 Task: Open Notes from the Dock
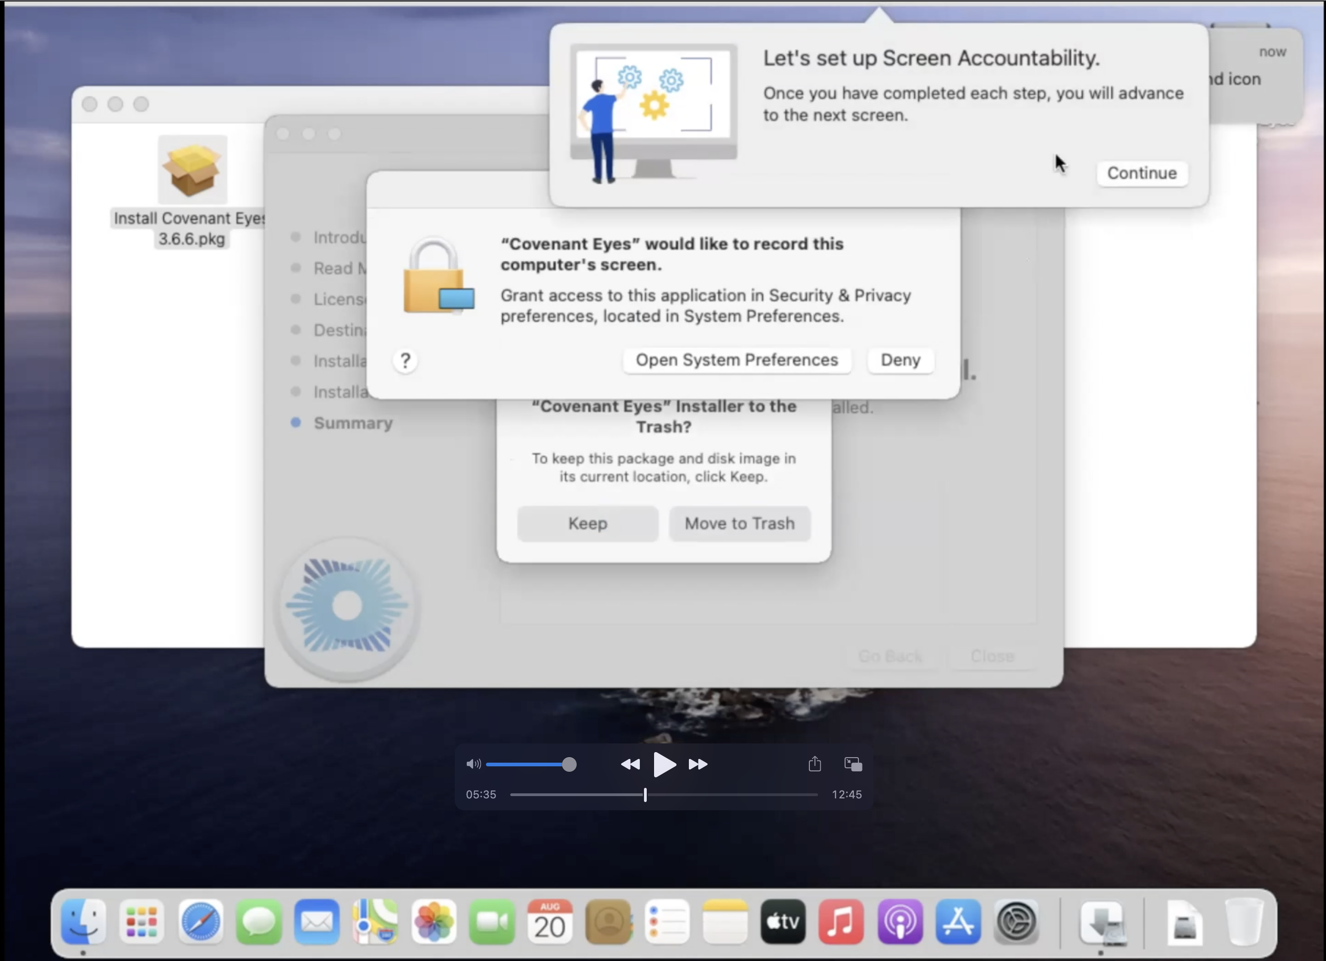click(x=725, y=922)
